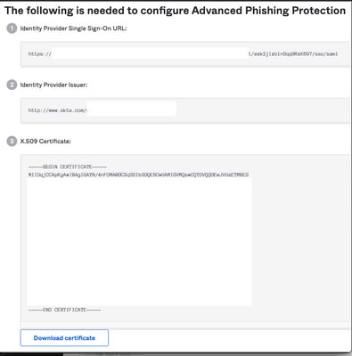This screenshot has height=356, width=352.
Task: Select the Identity Provider Issuer URL field
Action: [186, 110]
